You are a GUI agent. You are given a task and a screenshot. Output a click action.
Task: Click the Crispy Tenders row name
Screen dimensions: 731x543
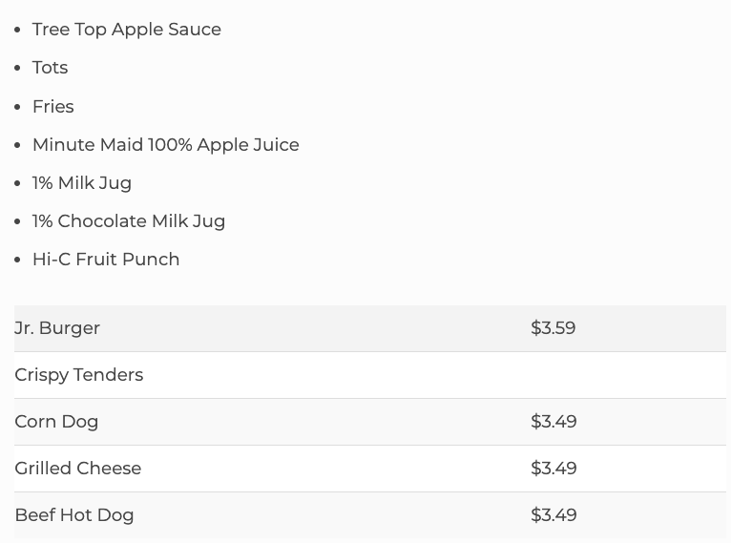coord(78,375)
